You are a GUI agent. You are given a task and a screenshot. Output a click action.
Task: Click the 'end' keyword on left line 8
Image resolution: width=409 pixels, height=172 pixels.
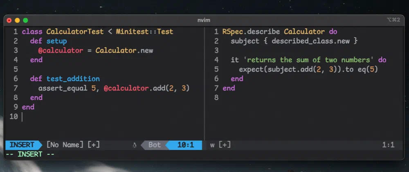(36, 97)
